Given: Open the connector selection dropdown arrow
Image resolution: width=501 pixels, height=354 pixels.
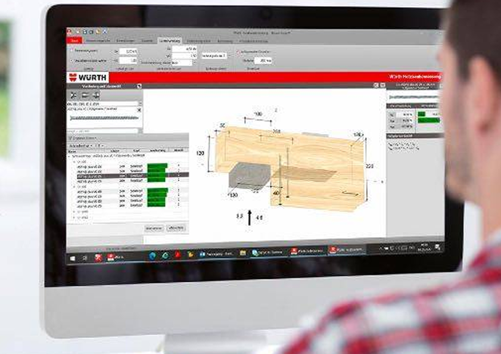Looking at the screenshot, I should pos(139,104).
